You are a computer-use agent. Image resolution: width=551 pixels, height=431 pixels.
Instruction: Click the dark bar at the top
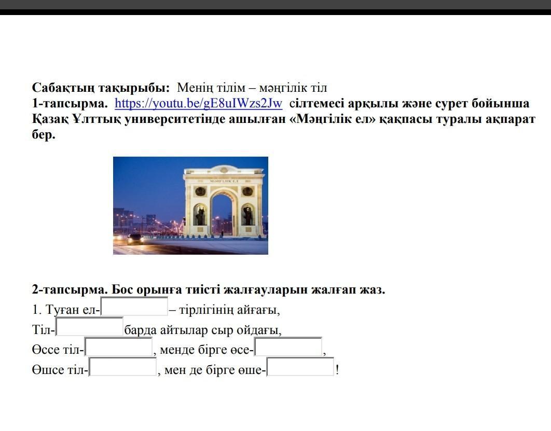pos(275,6)
